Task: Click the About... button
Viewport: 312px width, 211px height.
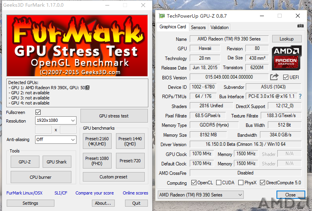Action: click(x=103, y=203)
